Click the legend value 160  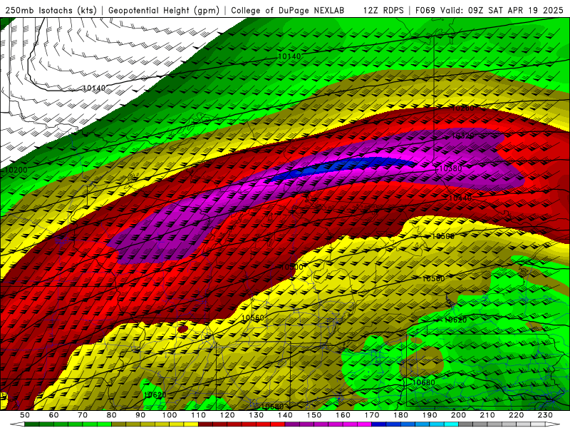[x=343, y=415]
